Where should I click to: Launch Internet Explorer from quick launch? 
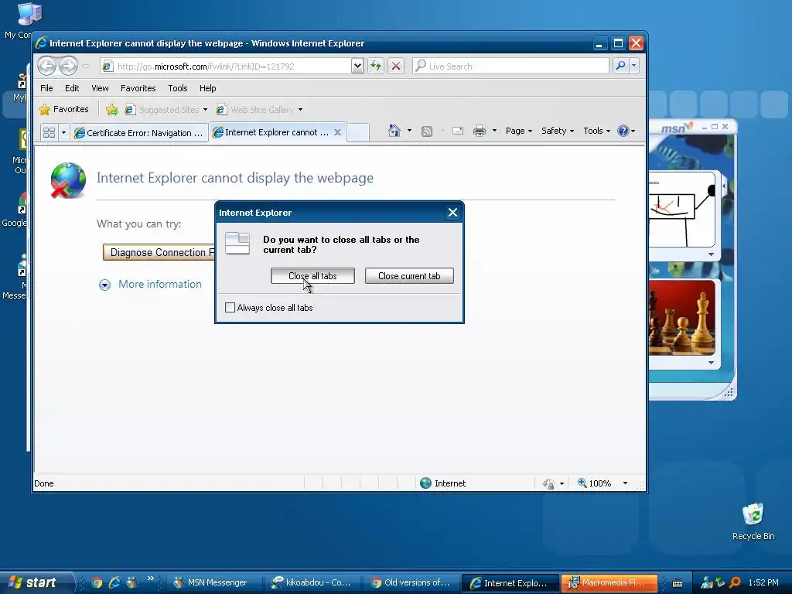pos(114,582)
